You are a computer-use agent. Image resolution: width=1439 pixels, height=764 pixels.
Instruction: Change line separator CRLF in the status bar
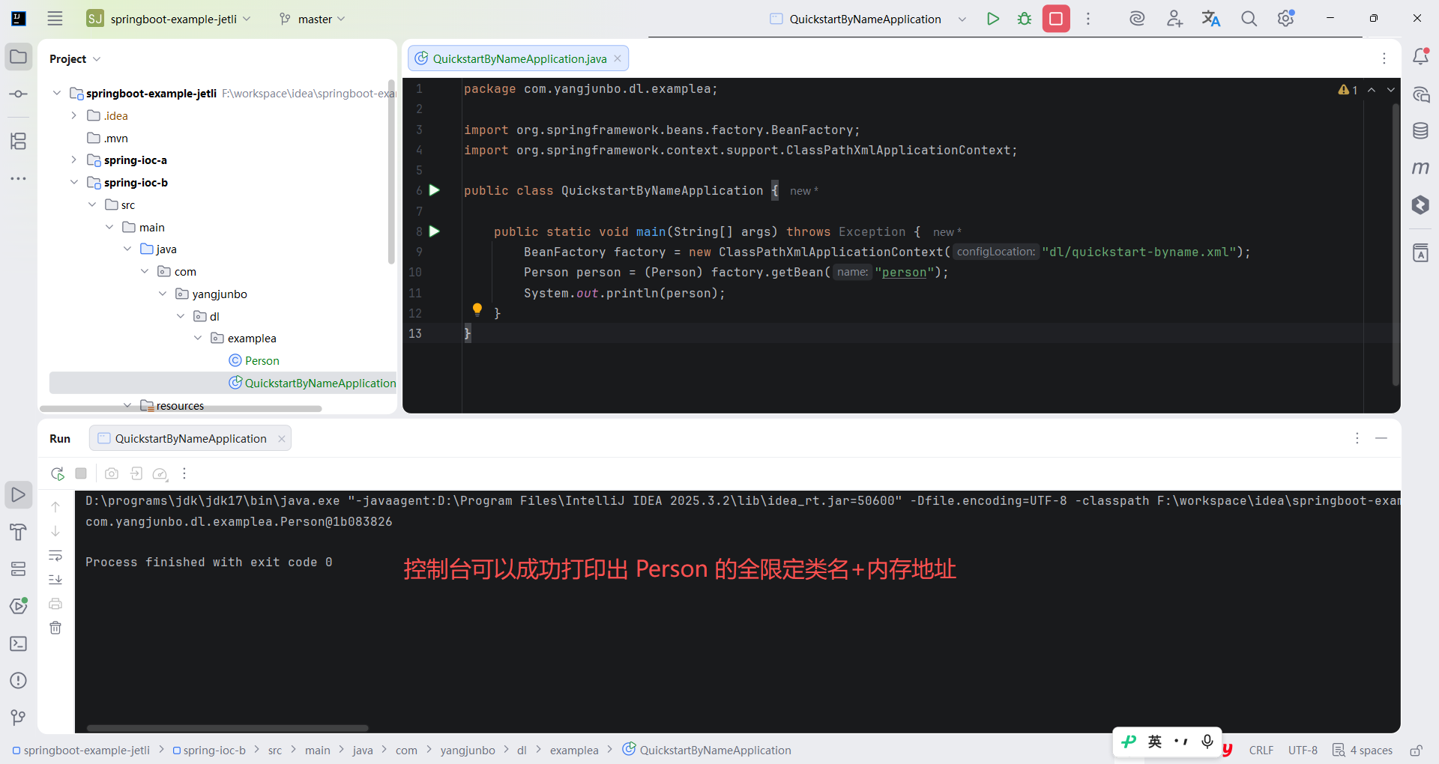pos(1261,750)
